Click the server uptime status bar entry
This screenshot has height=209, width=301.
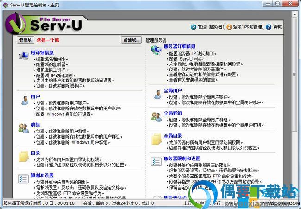39,203
